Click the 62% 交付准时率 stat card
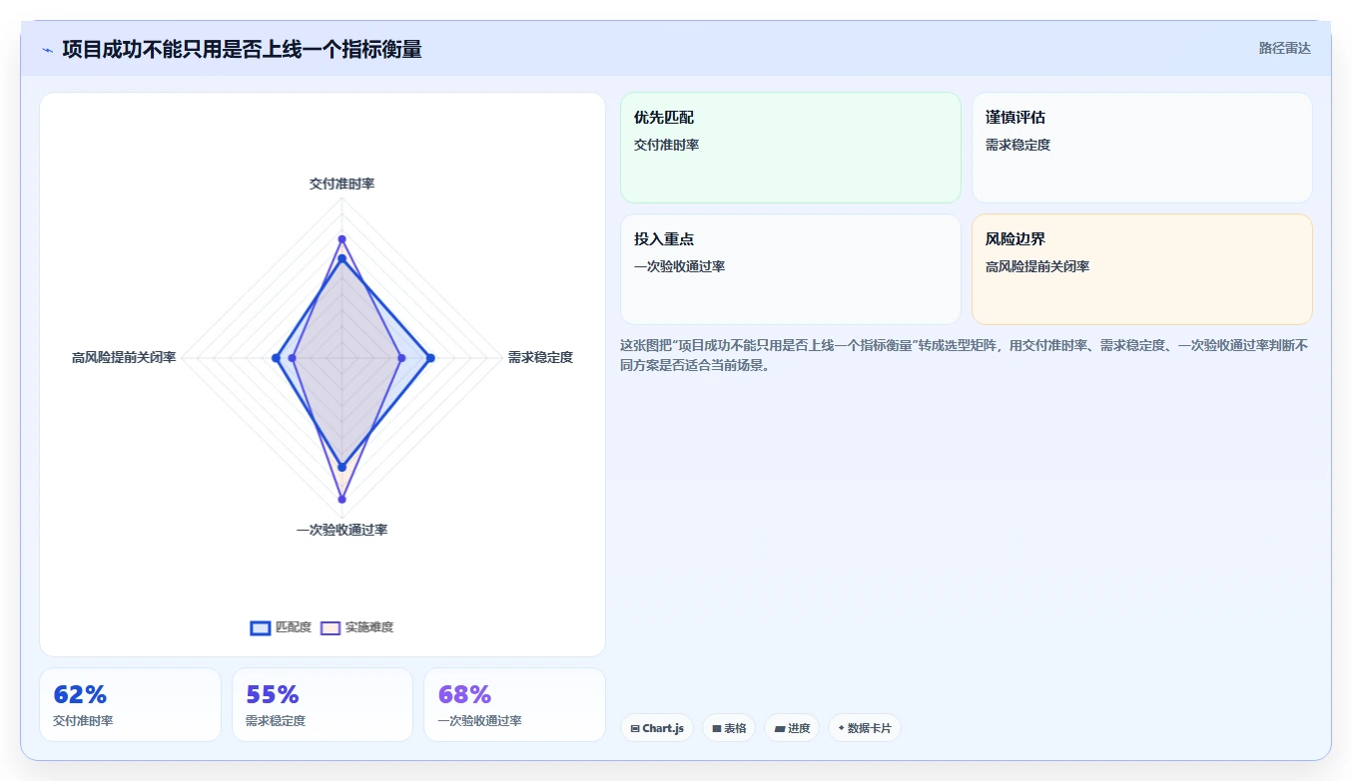Screen dimensions: 1352x781 (x=130, y=705)
